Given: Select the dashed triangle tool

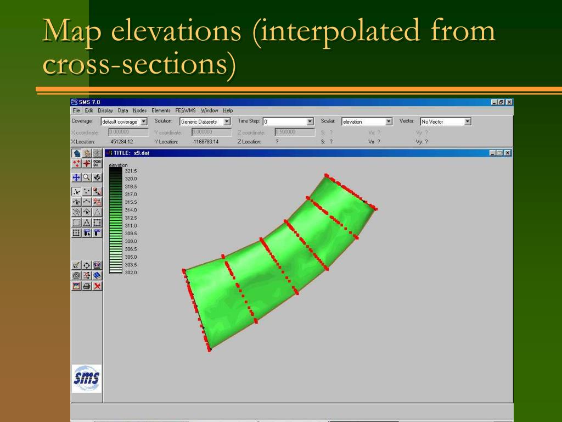Looking at the screenshot, I should coord(97,212).
